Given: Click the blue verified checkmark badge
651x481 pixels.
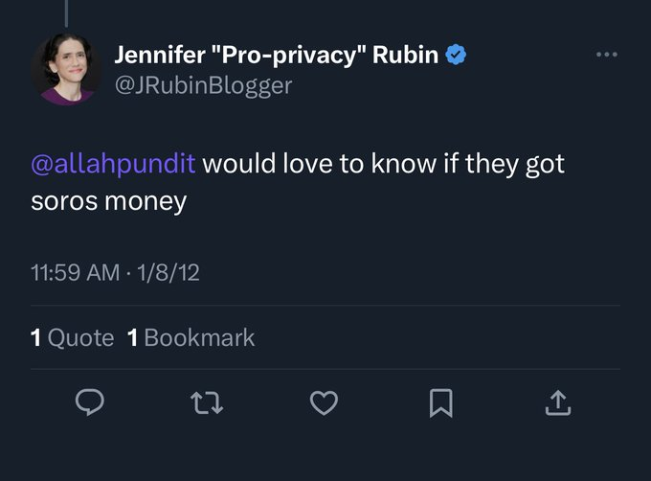Looking at the screenshot, I should 456,55.
